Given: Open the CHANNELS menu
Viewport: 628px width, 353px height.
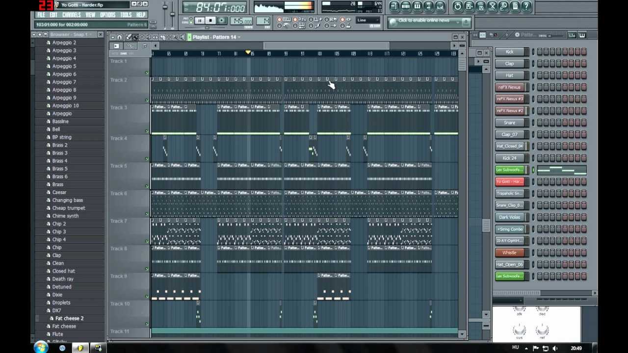Looking at the screenshot, I should click(72, 15).
